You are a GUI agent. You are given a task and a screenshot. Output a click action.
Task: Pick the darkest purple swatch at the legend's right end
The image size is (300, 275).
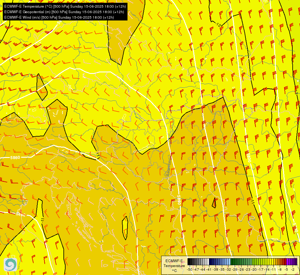click(296, 262)
